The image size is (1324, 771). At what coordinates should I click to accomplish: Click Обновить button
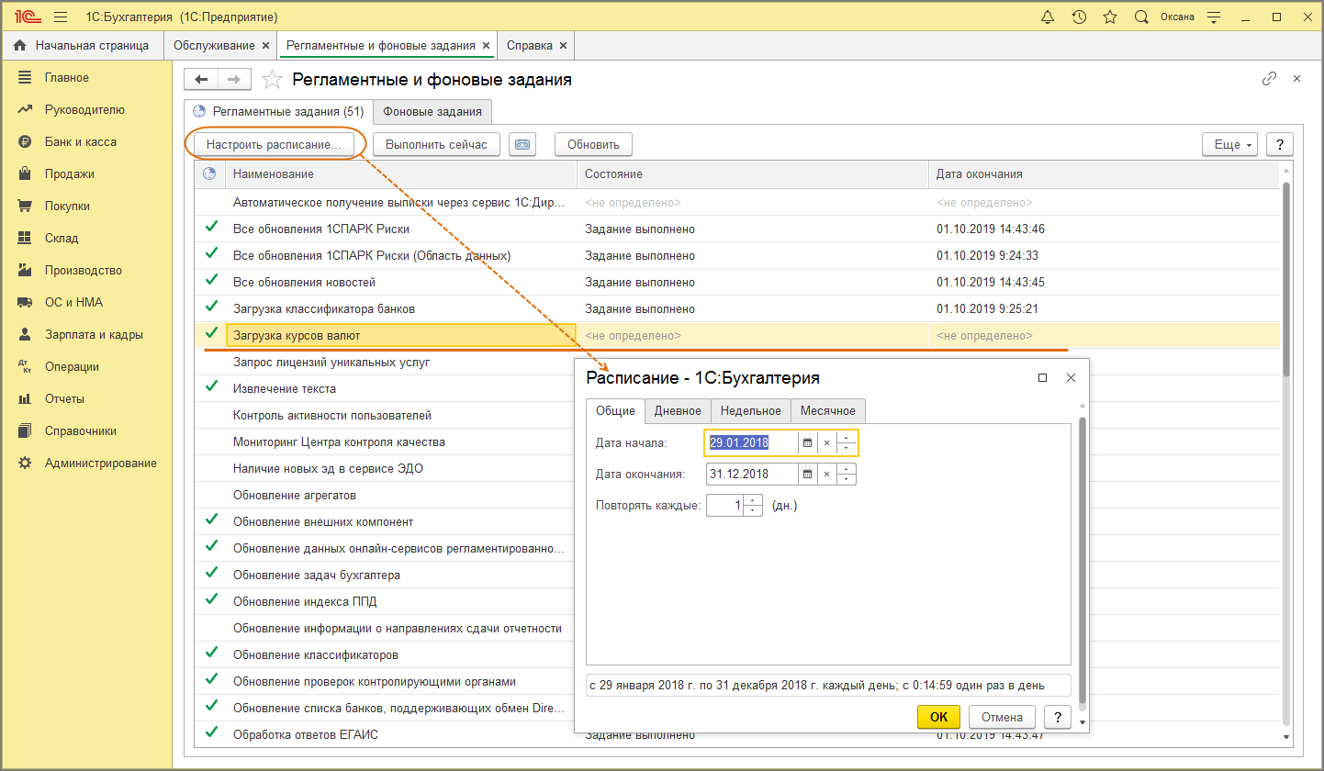coord(593,144)
